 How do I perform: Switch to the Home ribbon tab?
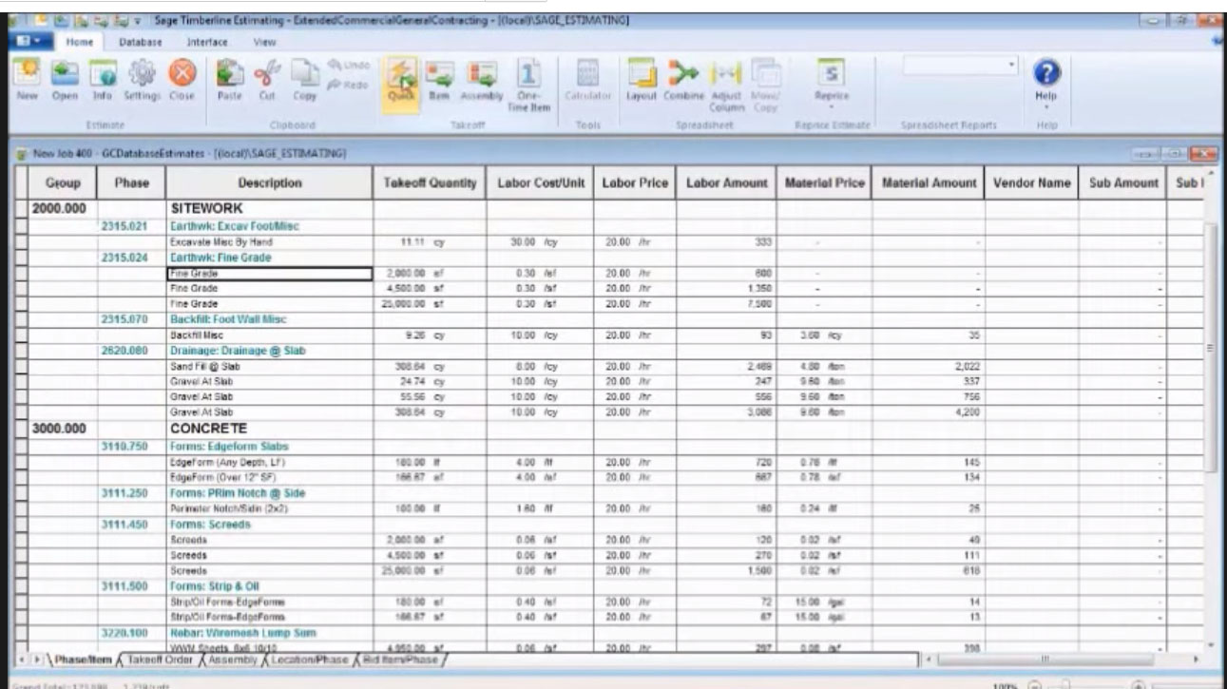pos(79,42)
